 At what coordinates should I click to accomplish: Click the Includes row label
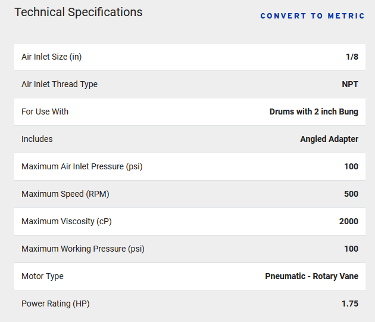pos(37,139)
